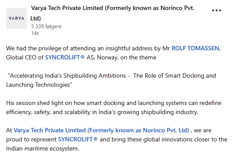The image size is (233, 157).
Task: Click the 'Ltd)' second line of header
Action: [x=35, y=18]
